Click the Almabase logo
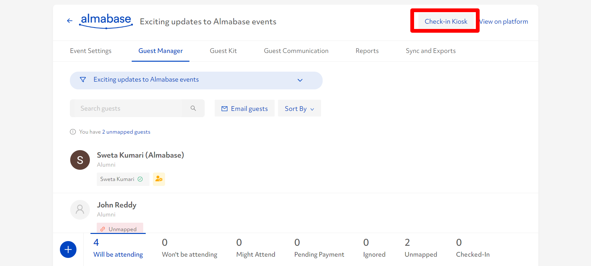This screenshot has width=591, height=266. coord(106,21)
